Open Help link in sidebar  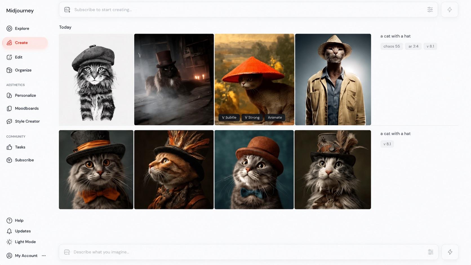tap(19, 221)
